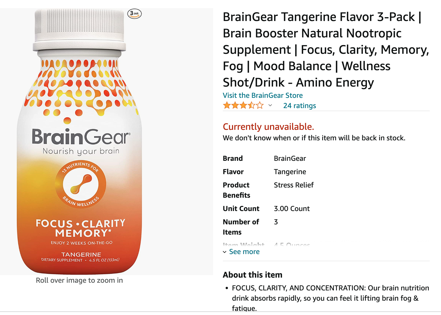Click the About this item heading
This screenshot has width=441, height=315.
[253, 275]
